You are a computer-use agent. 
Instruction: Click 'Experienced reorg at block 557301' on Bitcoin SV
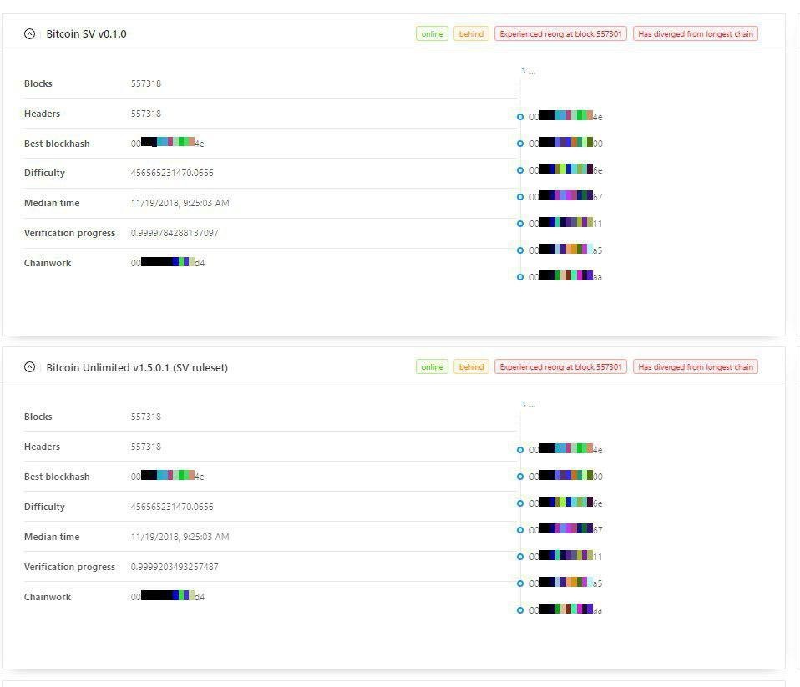(560, 34)
